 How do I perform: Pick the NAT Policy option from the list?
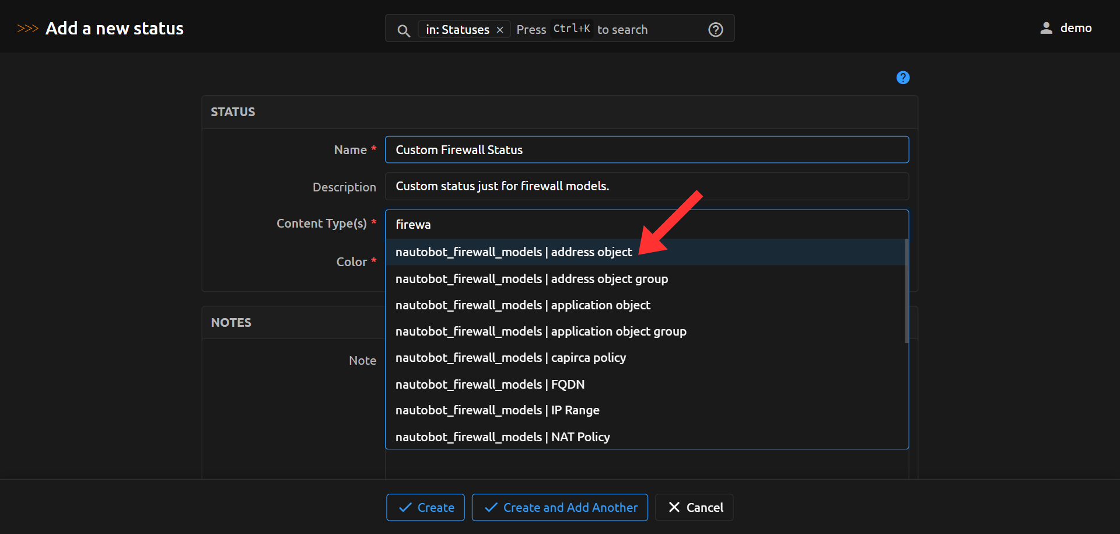(x=502, y=437)
